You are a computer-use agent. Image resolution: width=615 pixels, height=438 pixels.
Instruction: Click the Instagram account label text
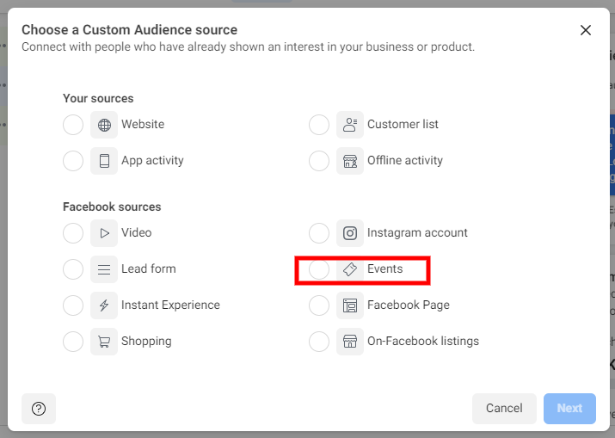[x=417, y=232]
